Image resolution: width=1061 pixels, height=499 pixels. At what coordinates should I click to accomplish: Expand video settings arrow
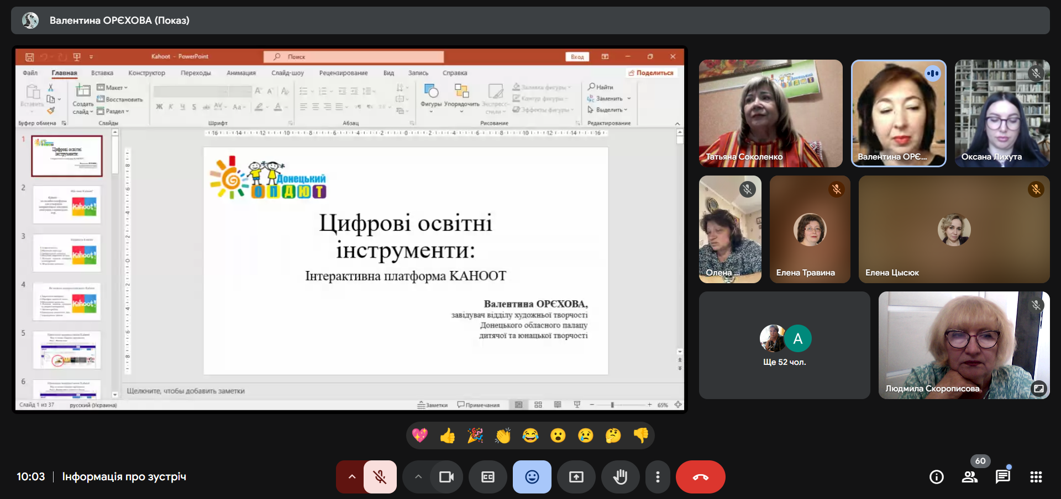418,477
